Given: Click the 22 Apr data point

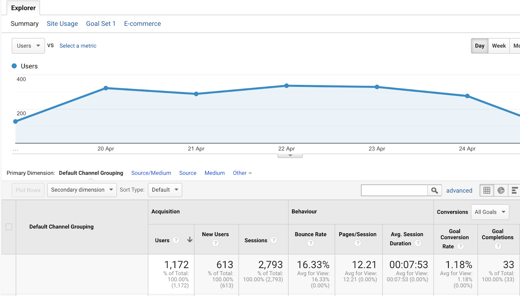Looking at the screenshot, I should (x=287, y=86).
